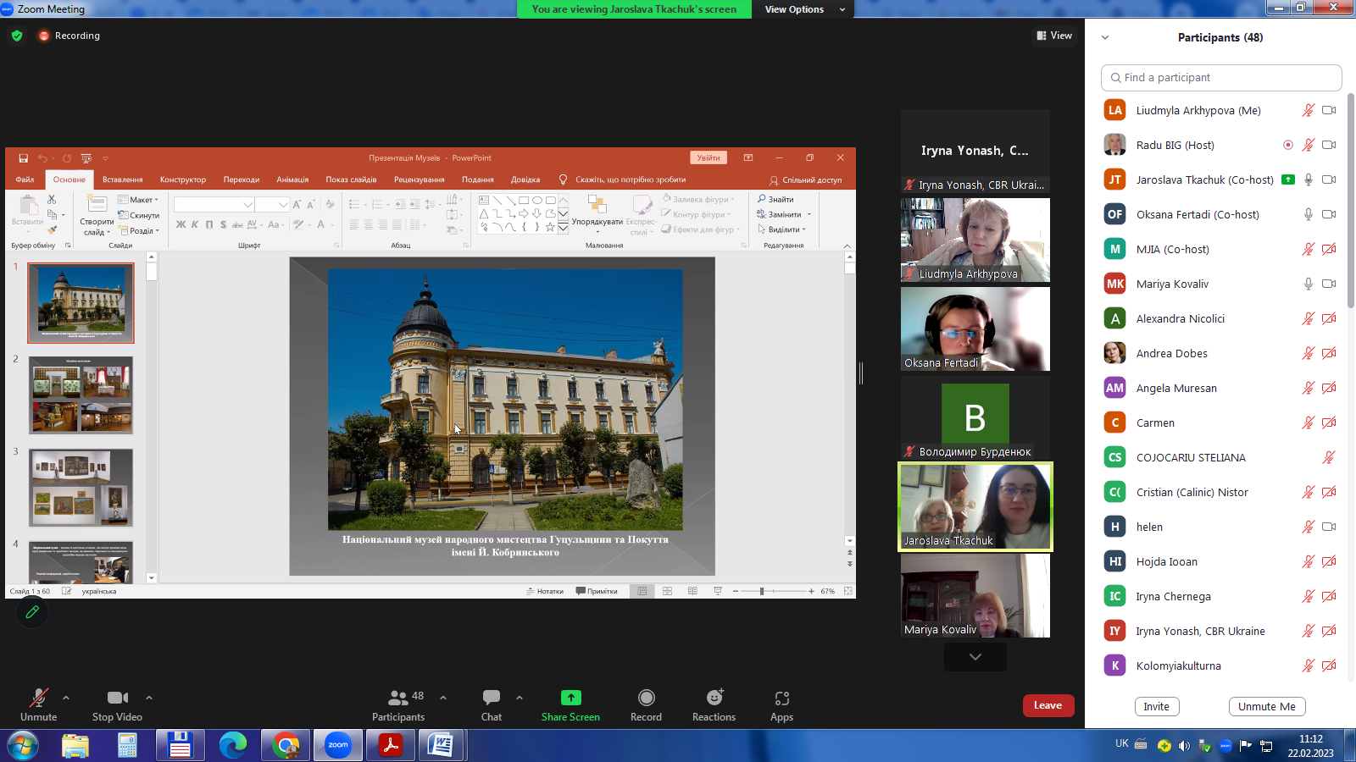This screenshot has width=1356, height=762.
Task: Collapse the Participants panel chevron
Action: click(1105, 37)
